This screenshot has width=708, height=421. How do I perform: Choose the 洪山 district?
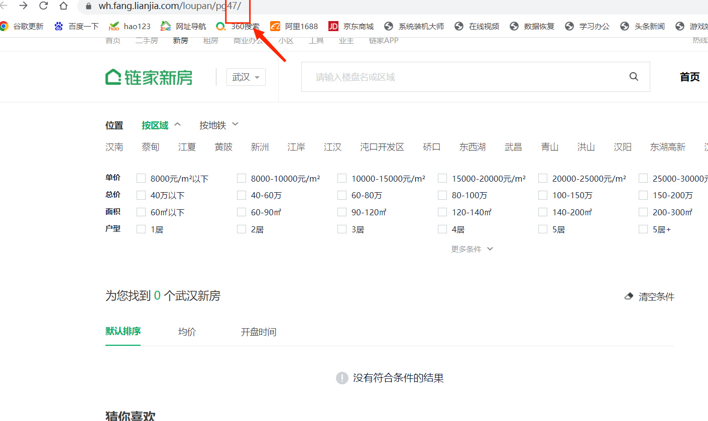click(586, 147)
